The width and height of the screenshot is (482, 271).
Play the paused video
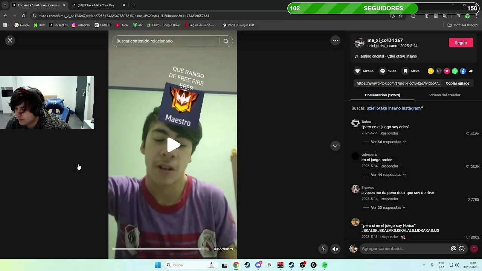[x=173, y=145]
